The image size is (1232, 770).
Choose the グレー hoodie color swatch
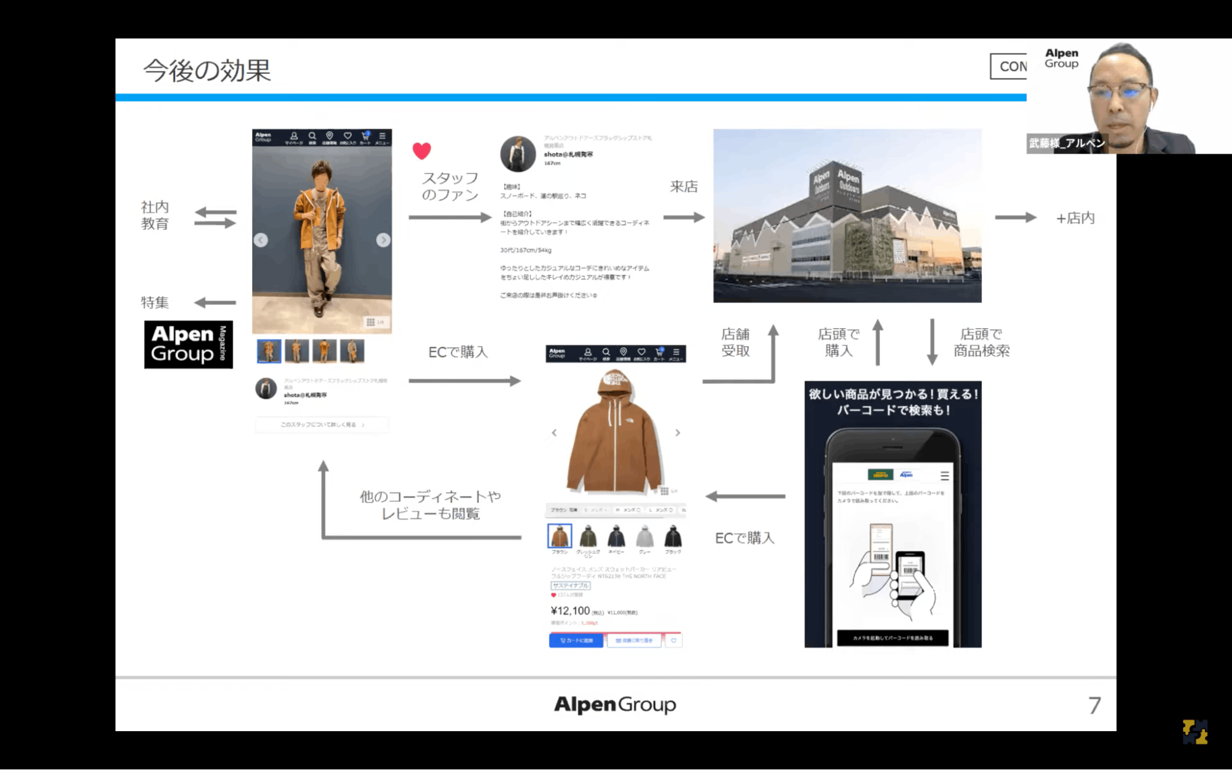(645, 536)
